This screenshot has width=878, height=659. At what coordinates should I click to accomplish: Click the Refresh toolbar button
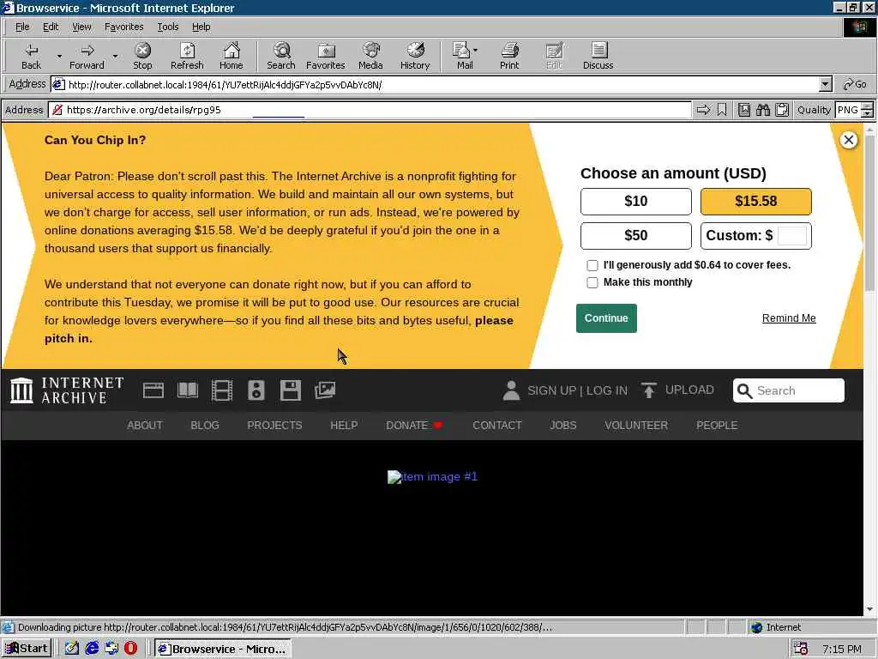[x=187, y=56]
